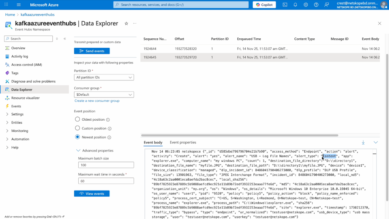Click Create a new consumer group
389x219 pixels.
[x=97, y=101]
